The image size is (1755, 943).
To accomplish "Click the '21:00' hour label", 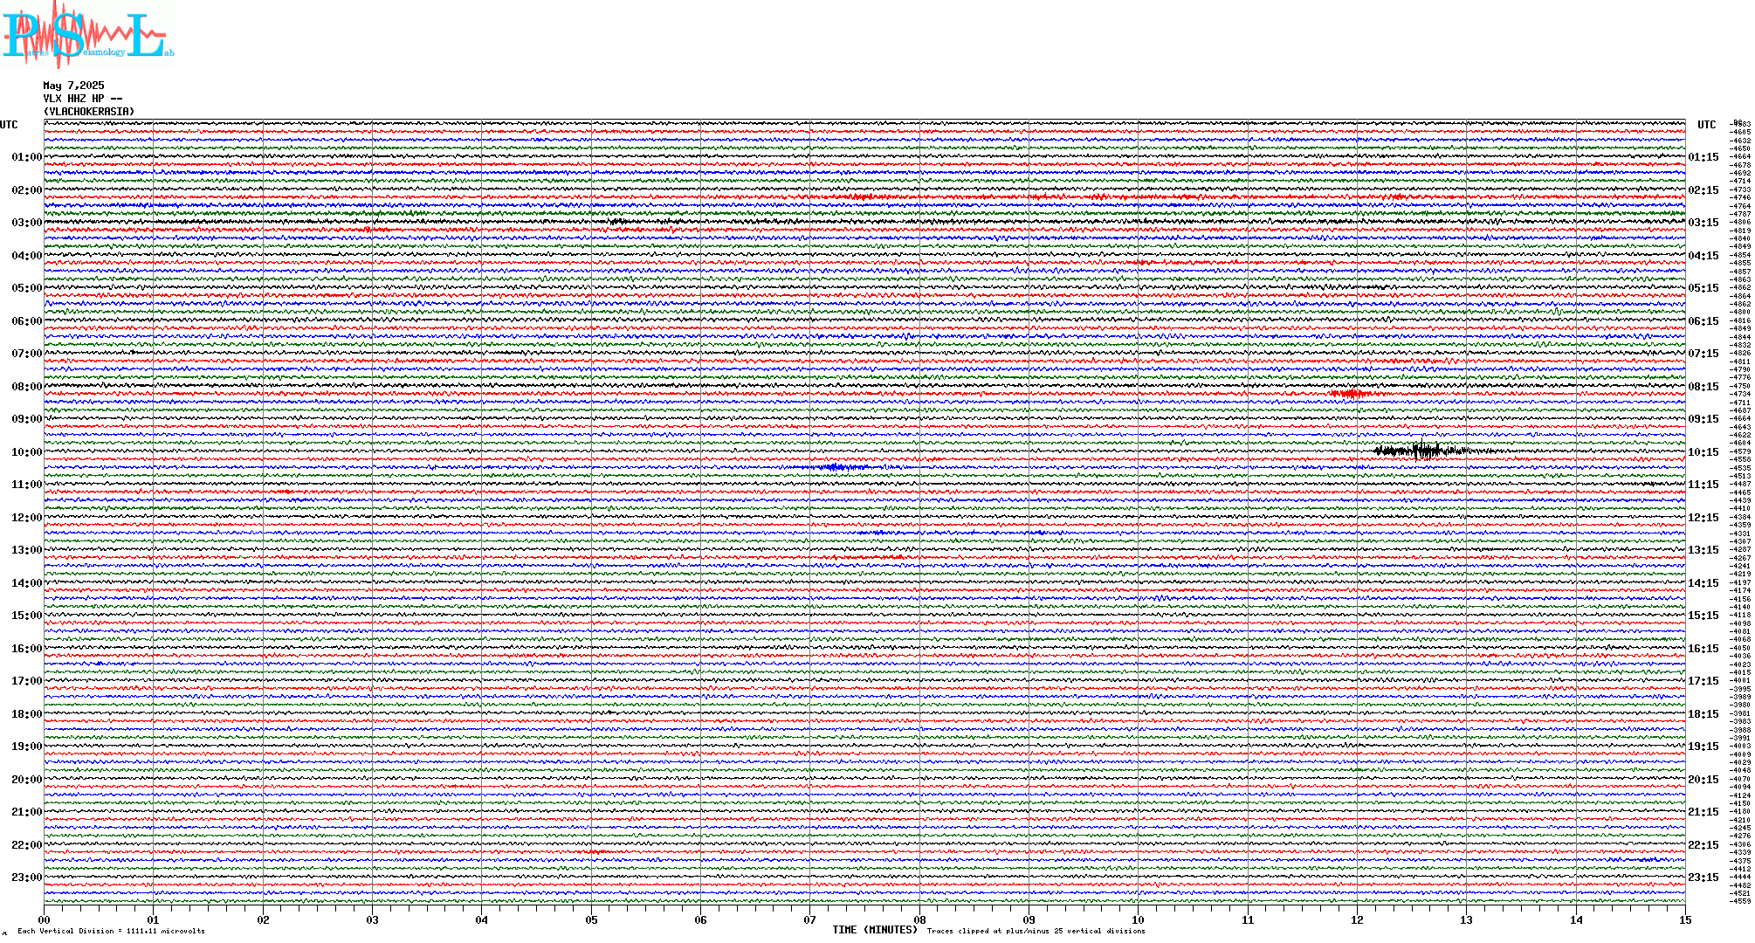I will pyautogui.click(x=26, y=812).
